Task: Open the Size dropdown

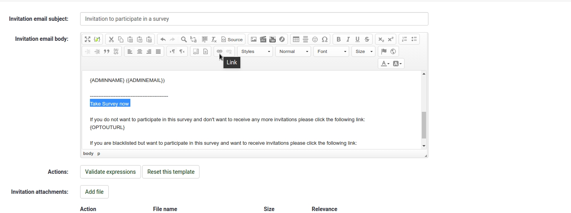Action: (364, 51)
